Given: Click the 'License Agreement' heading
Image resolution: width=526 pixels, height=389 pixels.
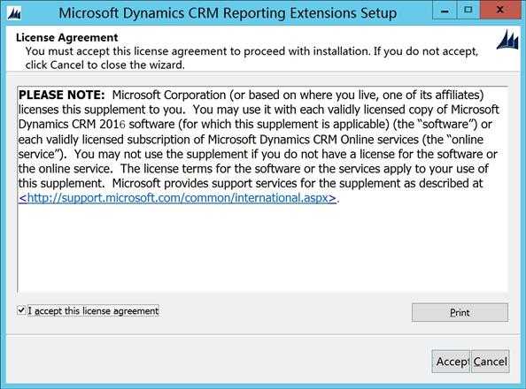Looking at the screenshot, I should pos(66,37).
